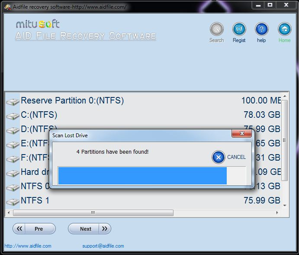The image size is (299, 255).
Task: Click the horizontal scroll left arrow
Action: click(x=9, y=213)
